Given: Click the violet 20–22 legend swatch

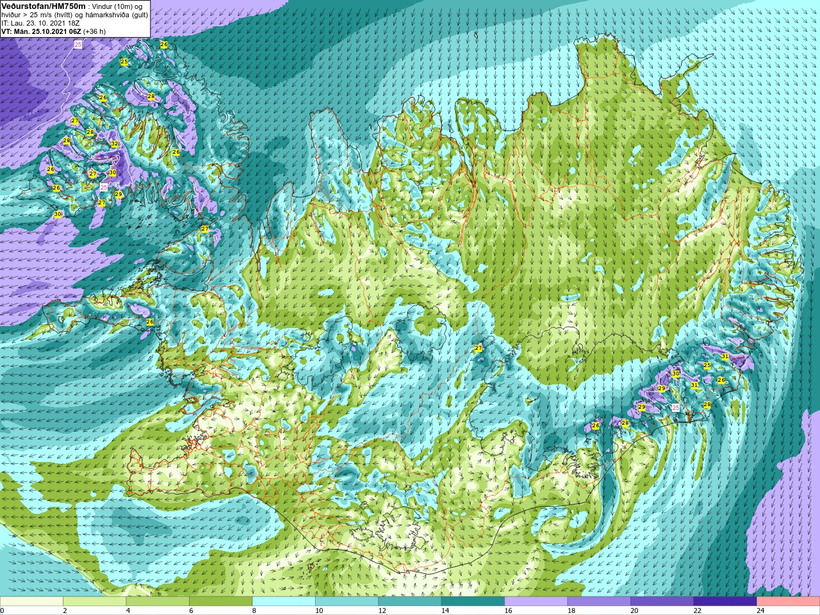Looking at the screenshot, I should click(x=662, y=602).
